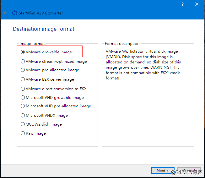Click the Cancel button
Viewport: 205px width, 178px height.
click(x=189, y=171)
